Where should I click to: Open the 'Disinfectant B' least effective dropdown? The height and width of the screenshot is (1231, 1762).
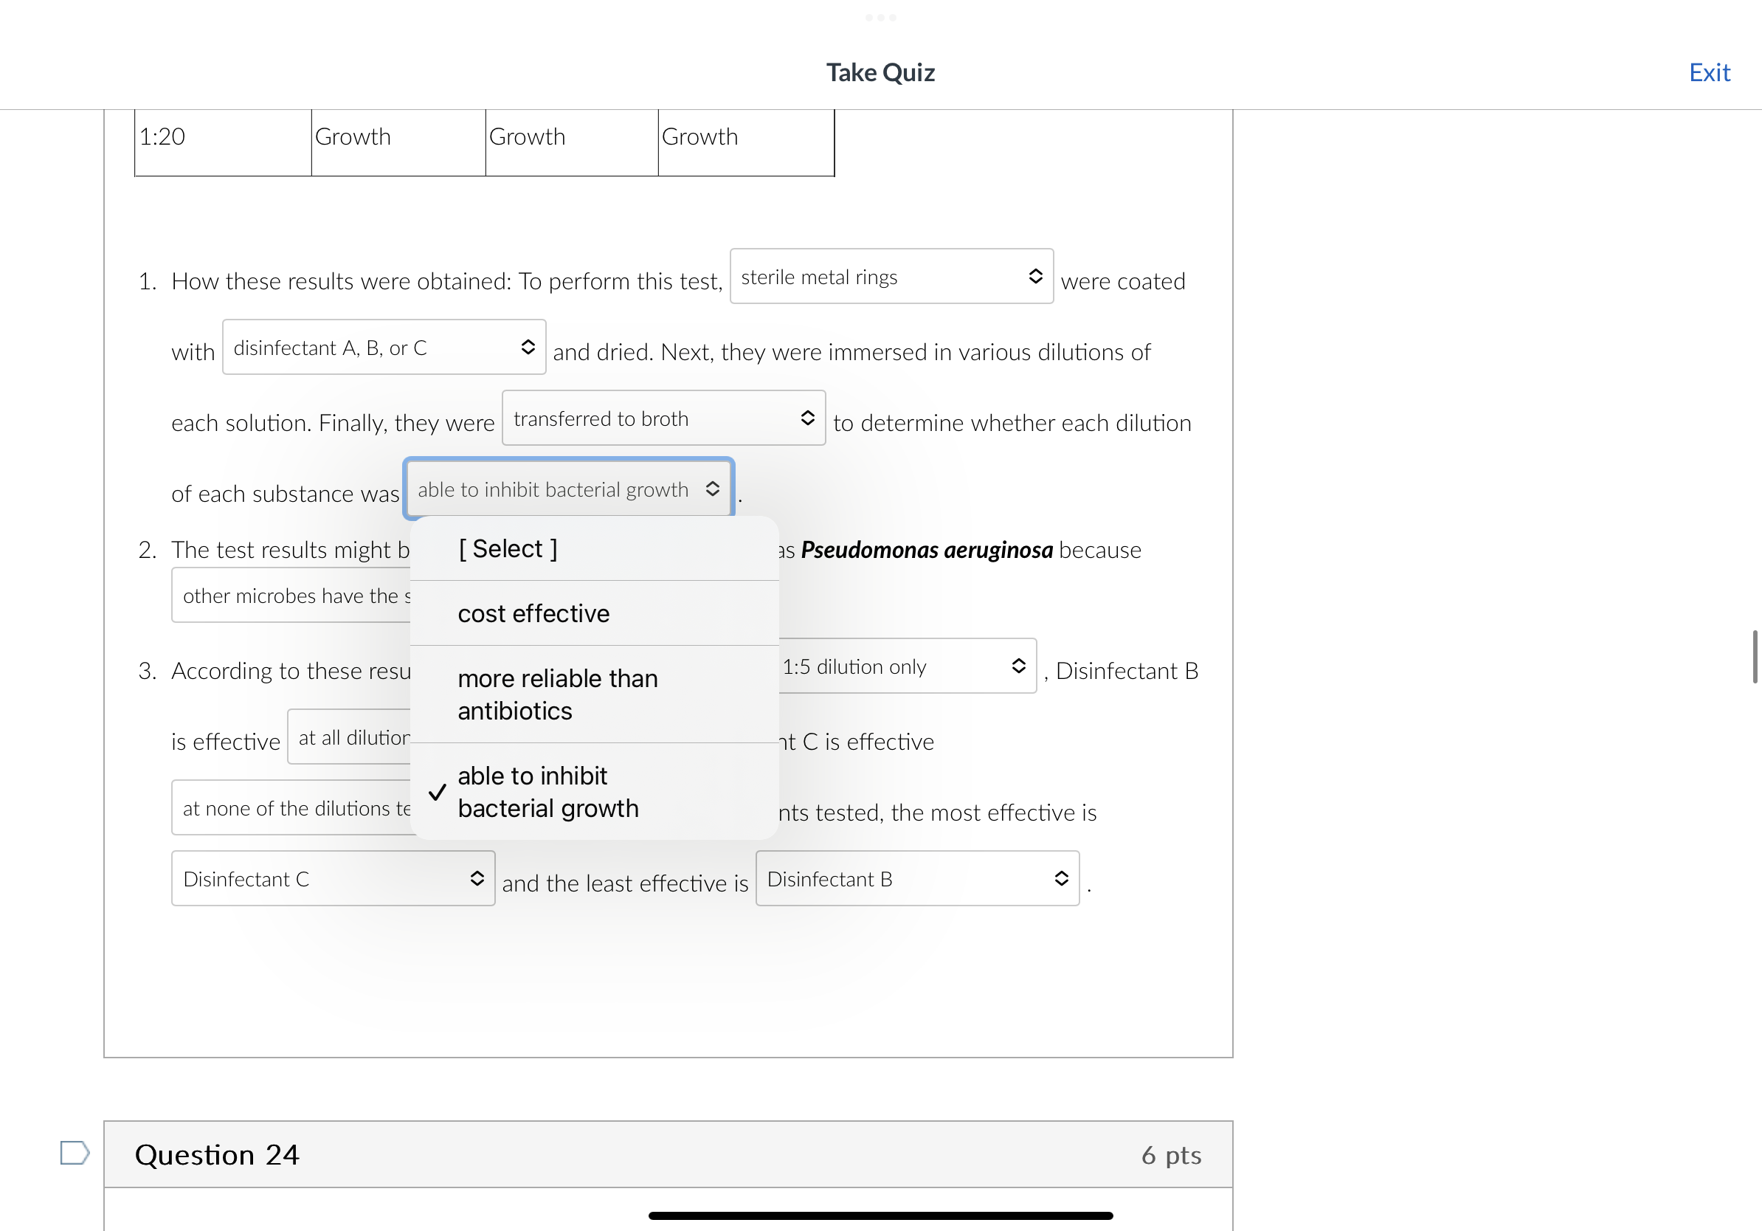click(916, 879)
